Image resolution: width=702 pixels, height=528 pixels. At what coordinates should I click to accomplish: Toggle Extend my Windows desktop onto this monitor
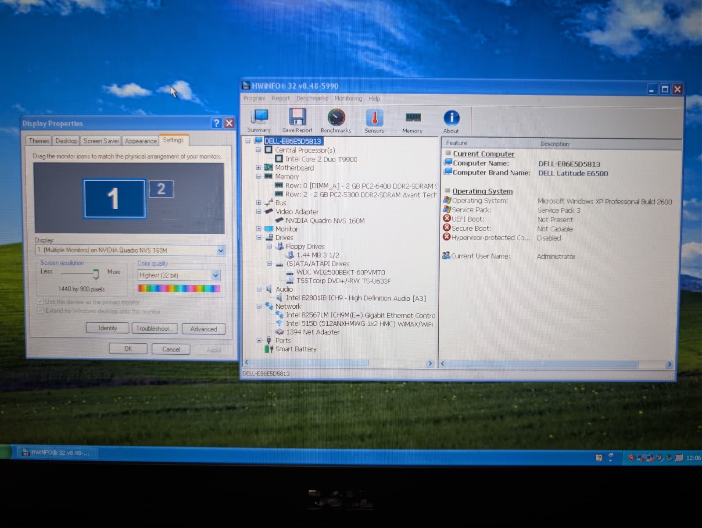[40, 310]
